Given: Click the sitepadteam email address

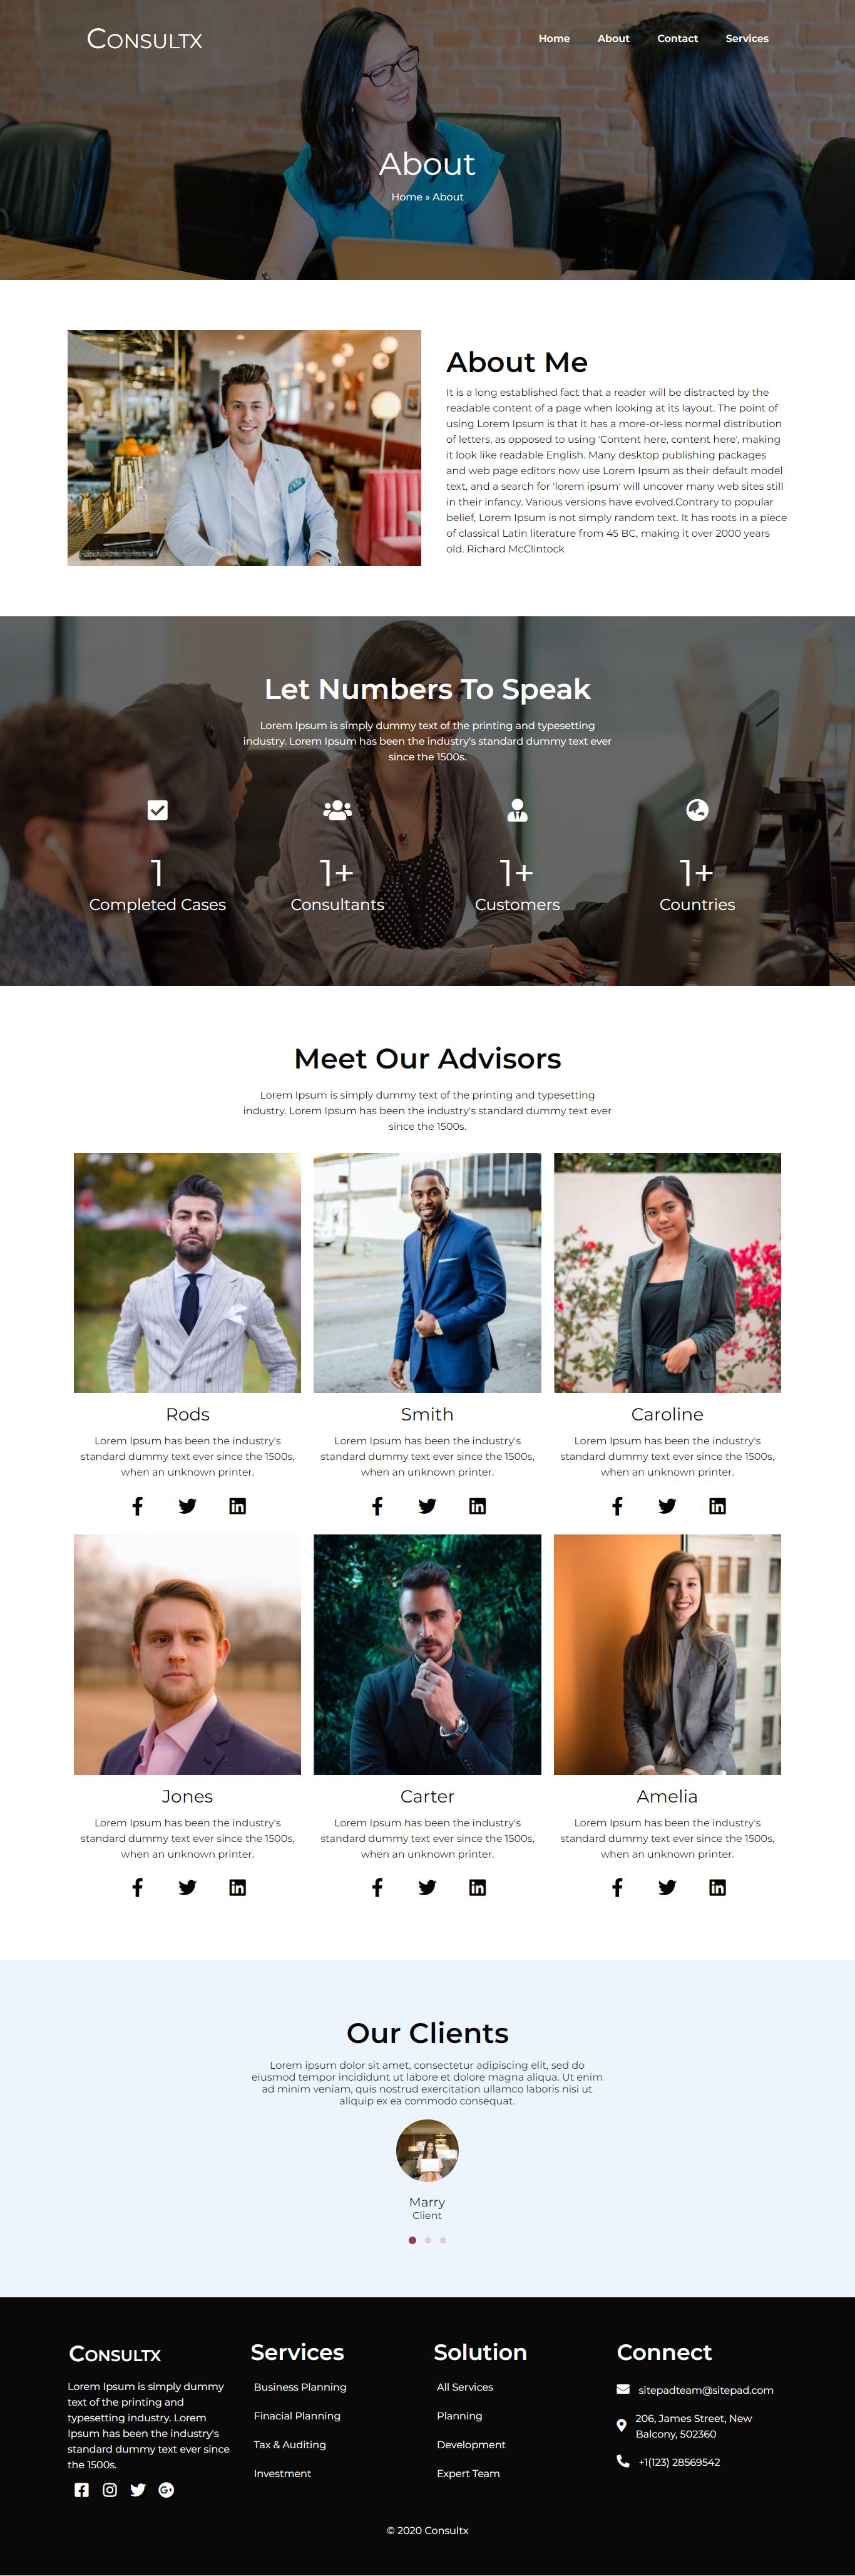Looking at the screenshot, I should click(x=705, y=2390).
